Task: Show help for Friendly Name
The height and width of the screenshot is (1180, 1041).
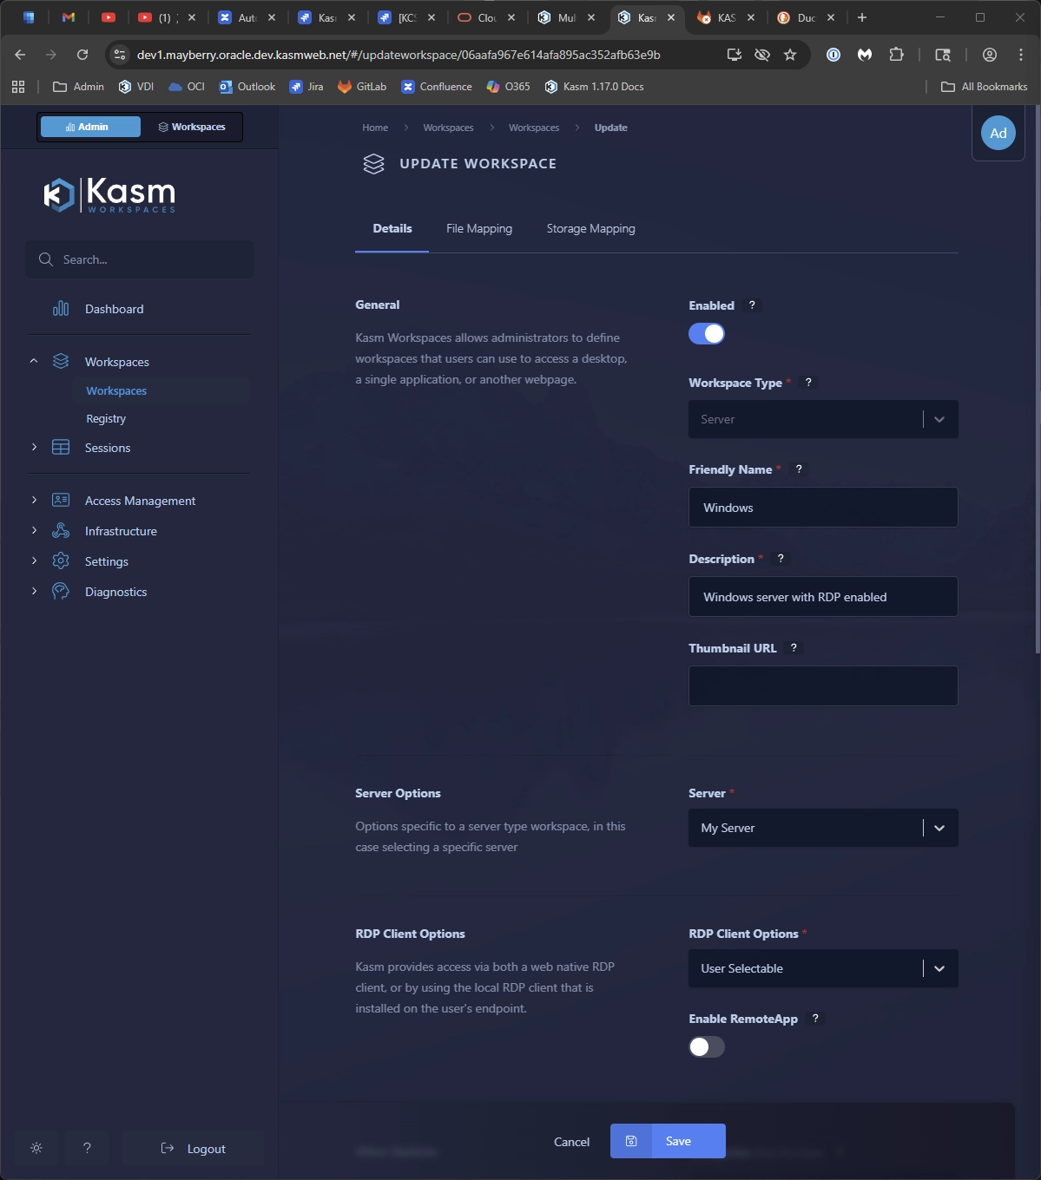Action: (799, 469)
